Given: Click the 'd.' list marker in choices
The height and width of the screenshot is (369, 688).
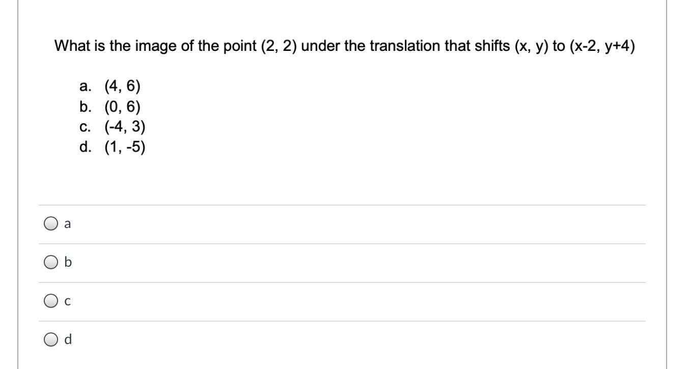Looking at the screenshot, I should (86, 148).
